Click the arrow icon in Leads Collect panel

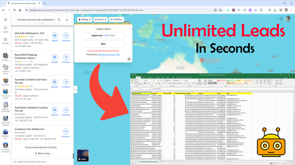click(129, 59)
